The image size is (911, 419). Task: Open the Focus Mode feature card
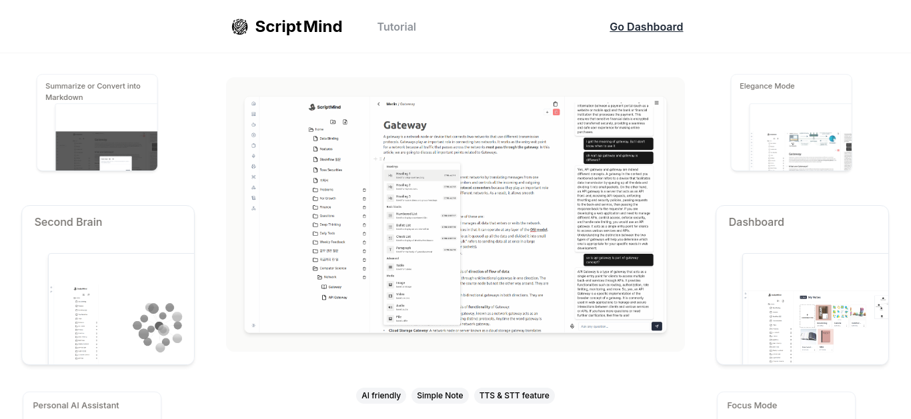pyautogui.click(x=786, y=405)
